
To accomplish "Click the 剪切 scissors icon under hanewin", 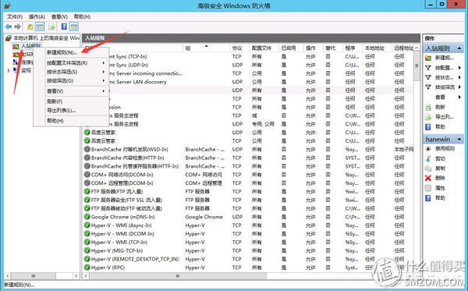I will pyautogui.click(x=428, y=158).
